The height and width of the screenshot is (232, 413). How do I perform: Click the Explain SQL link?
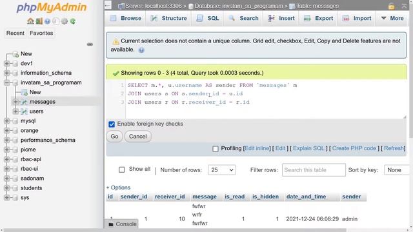tap(308, 148)
